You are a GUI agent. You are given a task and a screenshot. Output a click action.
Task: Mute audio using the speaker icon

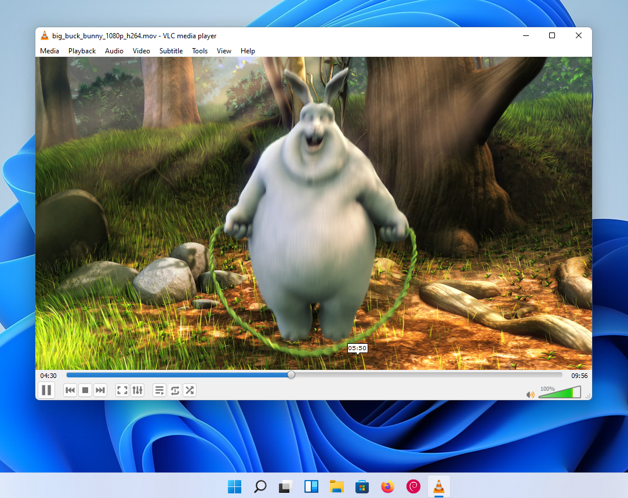click(x=529, y=394)
